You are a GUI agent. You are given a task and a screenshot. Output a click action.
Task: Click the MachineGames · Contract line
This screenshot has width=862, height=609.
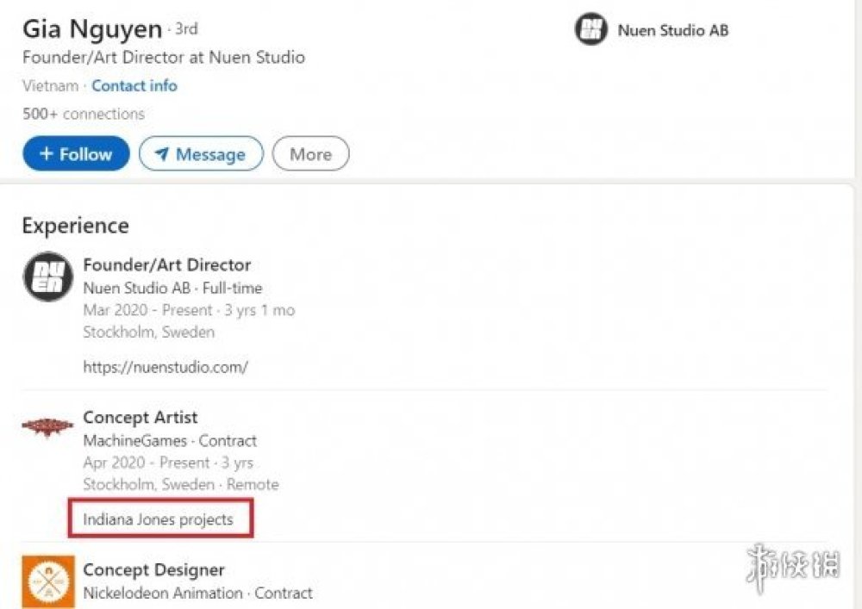(170, 441)
